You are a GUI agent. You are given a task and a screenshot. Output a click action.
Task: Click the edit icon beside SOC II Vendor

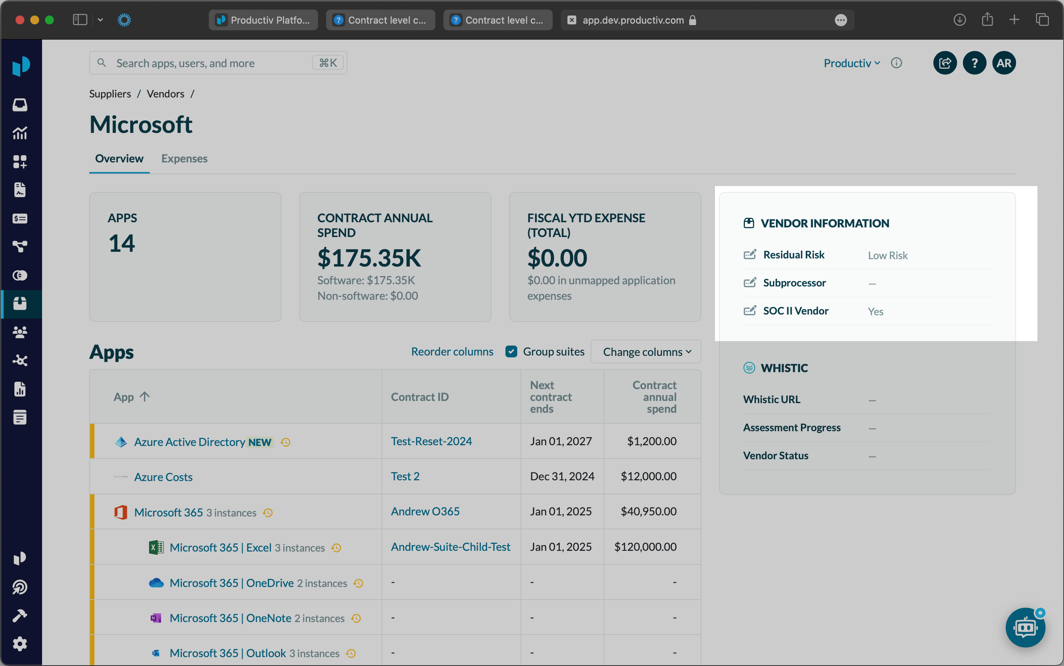click(750, 310)
